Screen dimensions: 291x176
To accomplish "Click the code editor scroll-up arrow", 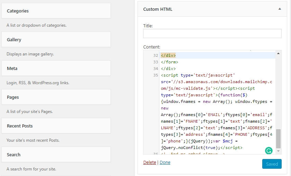I will [x=279, y=53].
